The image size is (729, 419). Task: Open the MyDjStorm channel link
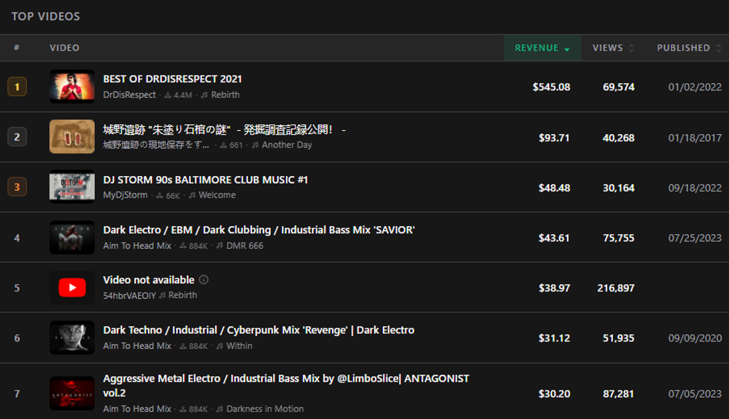125,195
